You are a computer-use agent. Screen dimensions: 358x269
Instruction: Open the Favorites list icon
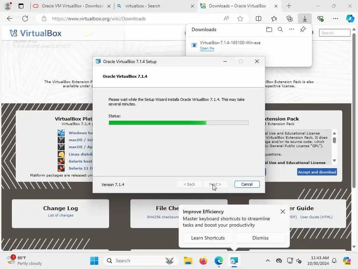tap(274, 19)
